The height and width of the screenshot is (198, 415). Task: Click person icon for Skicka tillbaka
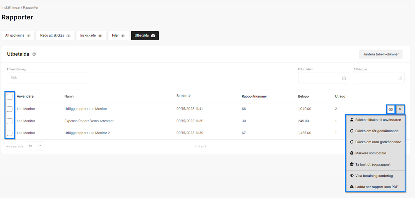pos(352,120)
